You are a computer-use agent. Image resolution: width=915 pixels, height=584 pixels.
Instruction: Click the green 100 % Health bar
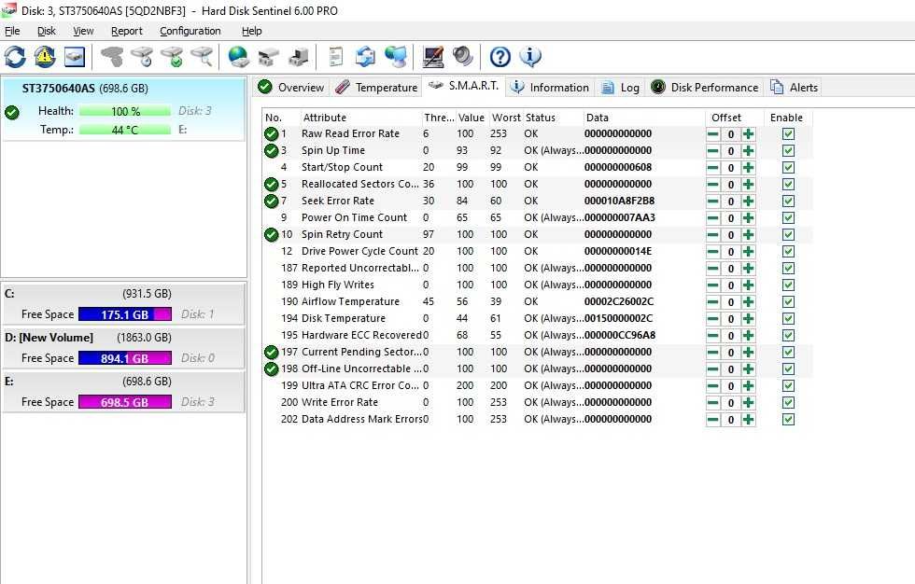tap(125, 111)
